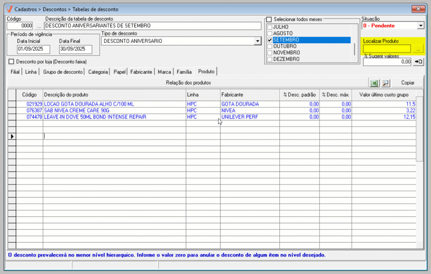The width and height of the screenshot is (431, 274).
Task: Open the Grupo de desconto tab
Action: tap(63, 72)
